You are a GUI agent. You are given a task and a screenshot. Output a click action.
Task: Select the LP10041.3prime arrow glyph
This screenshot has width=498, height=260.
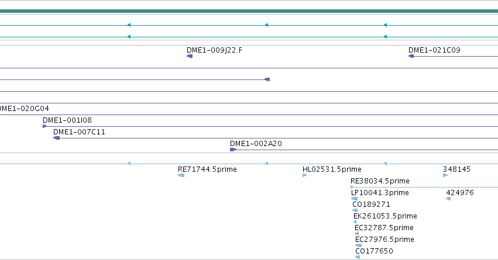(x=354, y=199)
